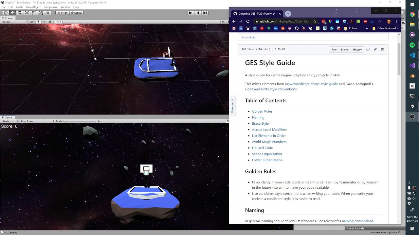
Task: Step one frame forward in Unity
Action: tap(205, 13)
